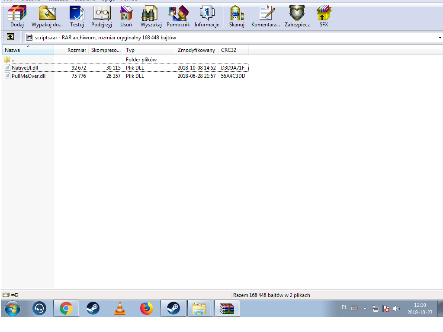
Task: Open Google Chrome from the taskbar
Action: pos(66,308)
